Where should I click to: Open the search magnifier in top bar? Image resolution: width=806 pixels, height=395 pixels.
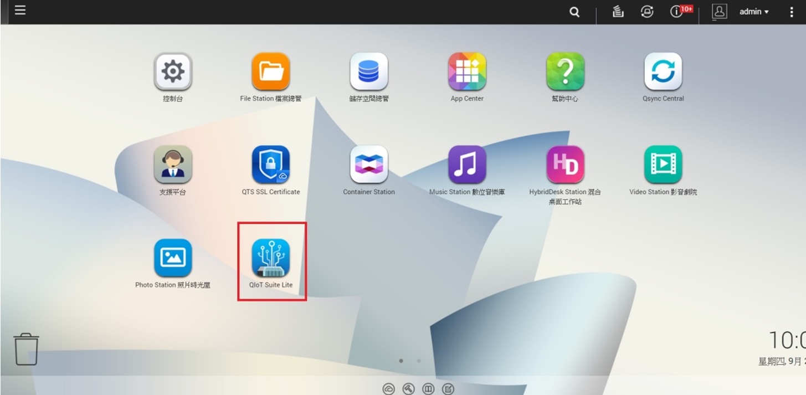(x=574, y=12)
